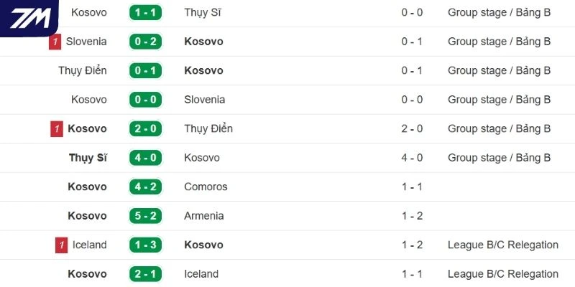
Task: Open the 0 - 2 score badge
Action: coord(147,42)
